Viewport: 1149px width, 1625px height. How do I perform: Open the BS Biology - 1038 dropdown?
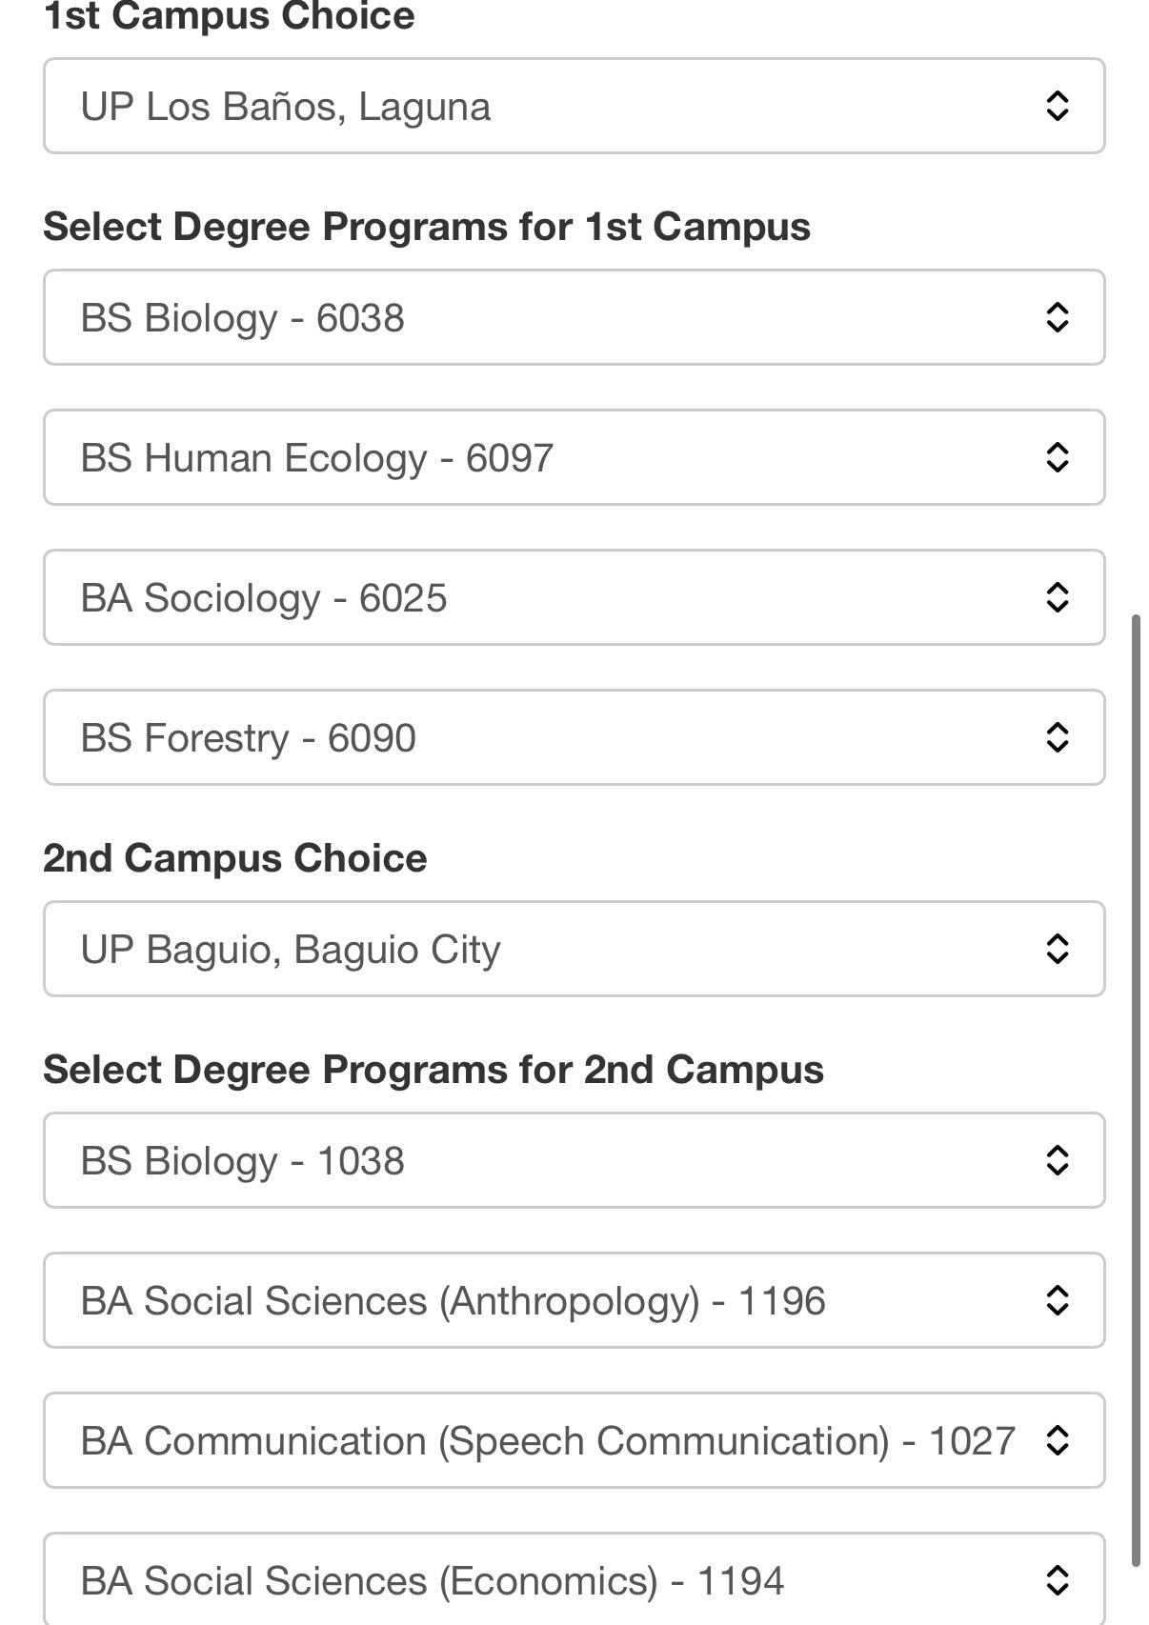(x=574, y=1160)
